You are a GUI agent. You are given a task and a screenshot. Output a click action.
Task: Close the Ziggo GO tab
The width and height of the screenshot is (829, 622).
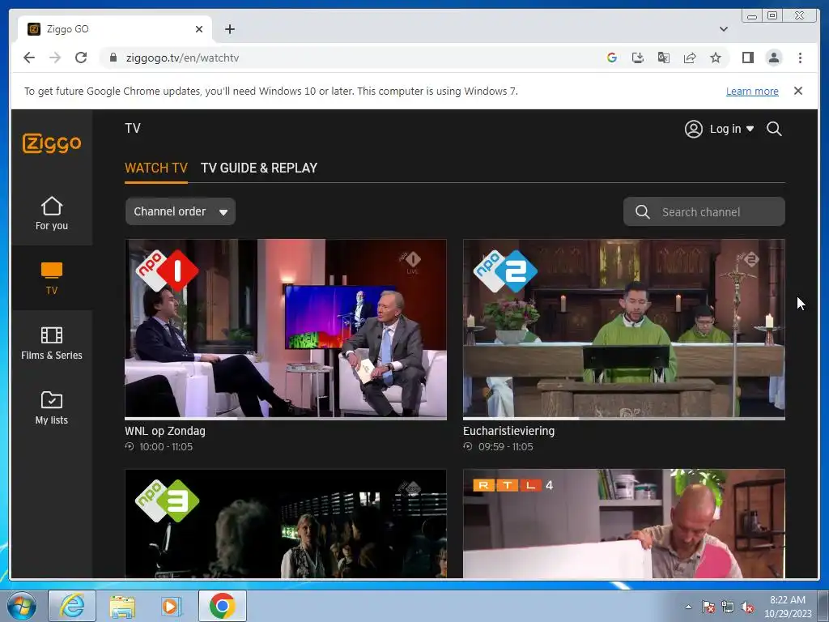pyautogui.click(x=199, y=29)
